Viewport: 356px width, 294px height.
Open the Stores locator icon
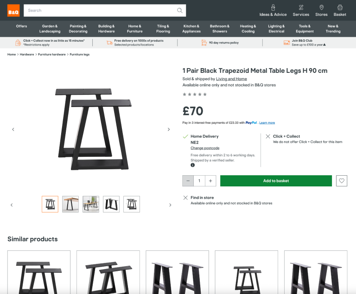[x=321, y=10]
